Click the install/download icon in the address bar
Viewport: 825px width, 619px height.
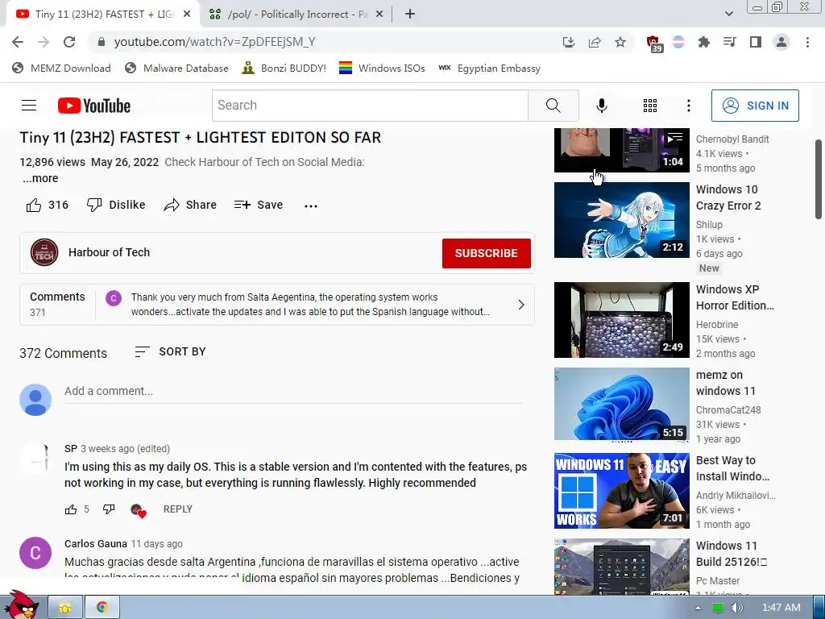coord(569,42)
